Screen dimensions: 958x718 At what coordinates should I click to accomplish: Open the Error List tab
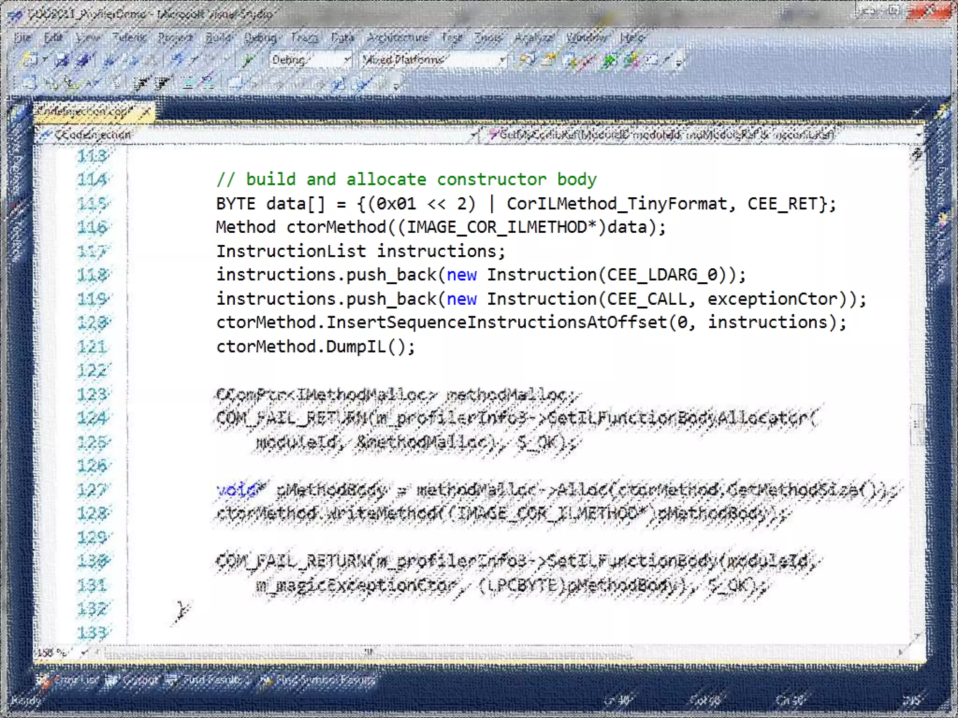tap(69, 680)
